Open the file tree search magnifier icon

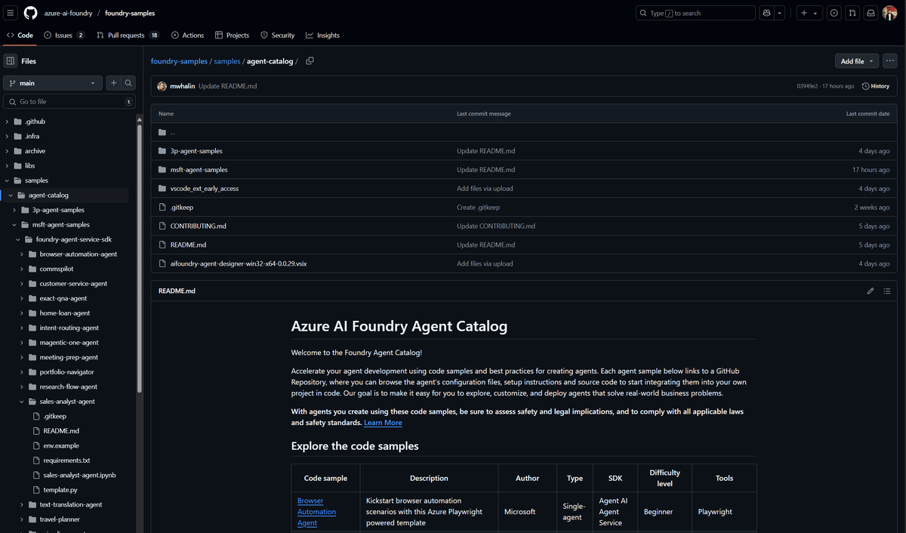128,83
